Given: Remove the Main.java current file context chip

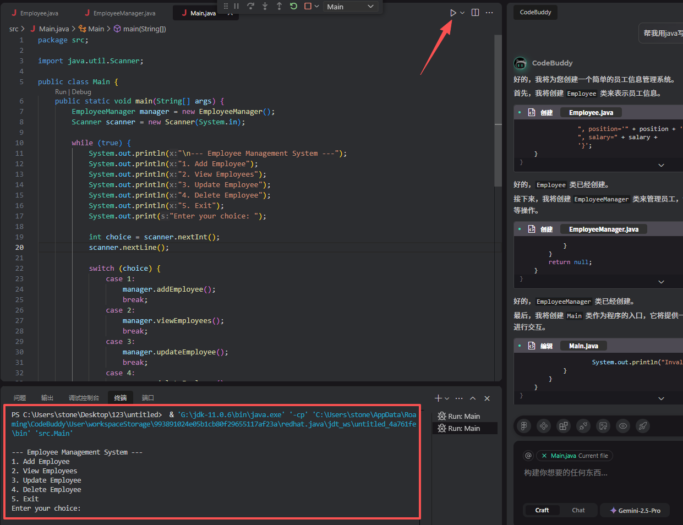Looking at the screenshot, I should pos(544,456).
